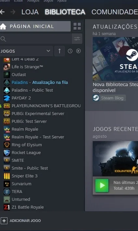Click the Survarium icon
The image size is (138, 231).
point(7,184)
